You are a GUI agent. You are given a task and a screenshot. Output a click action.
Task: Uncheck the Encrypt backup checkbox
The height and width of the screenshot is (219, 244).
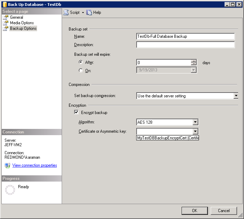(x=76, y=113)
